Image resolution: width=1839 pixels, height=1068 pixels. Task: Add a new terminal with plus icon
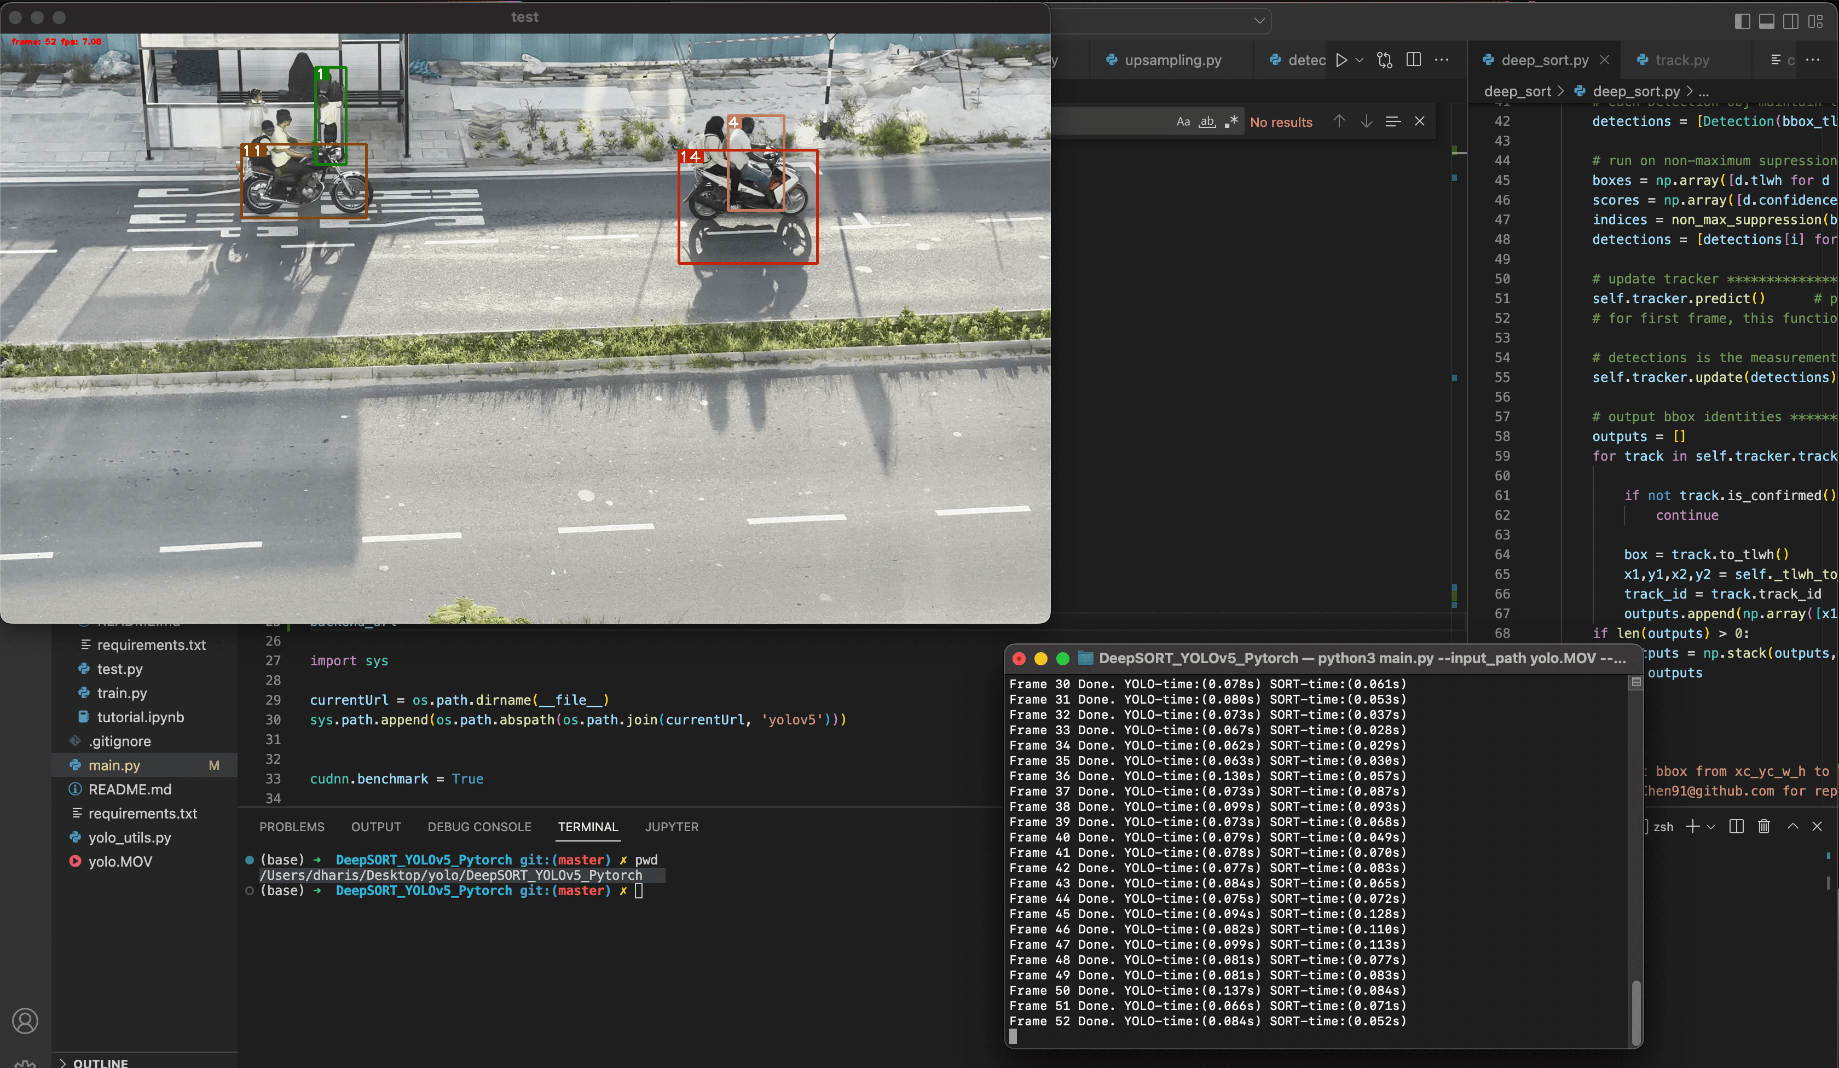point(1692,826)
